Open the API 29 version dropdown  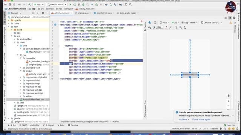point(175,22)
